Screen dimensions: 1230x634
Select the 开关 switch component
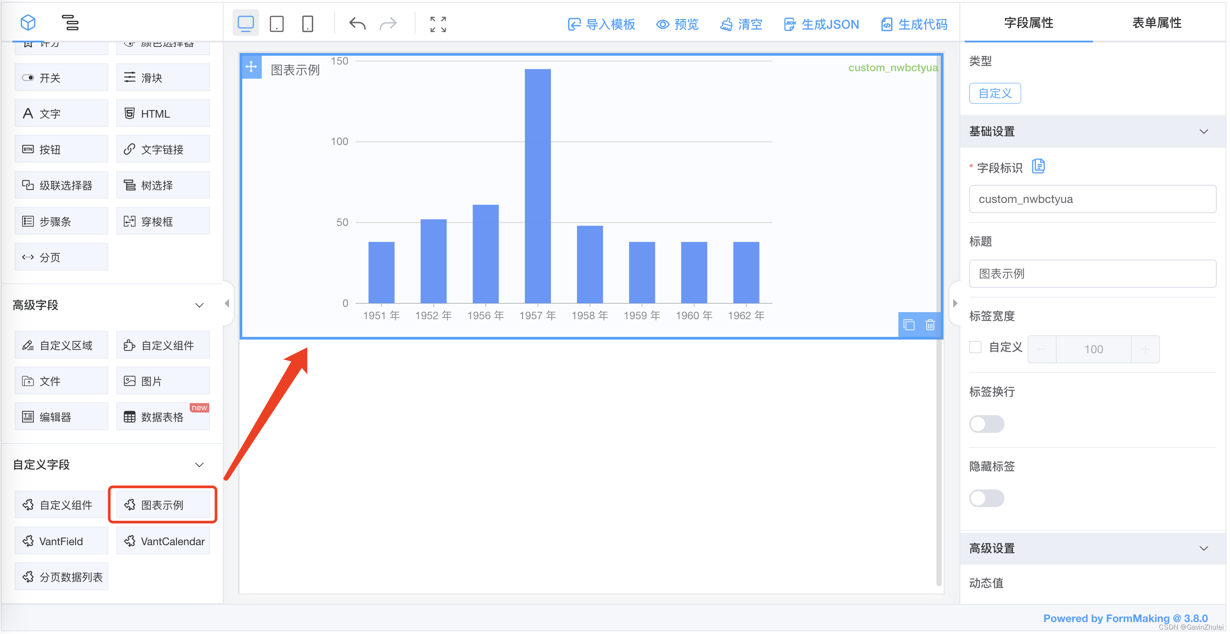[x=61, y=77]
